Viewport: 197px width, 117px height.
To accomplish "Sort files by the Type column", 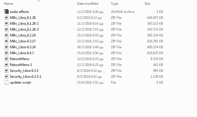I will point(114,4).
